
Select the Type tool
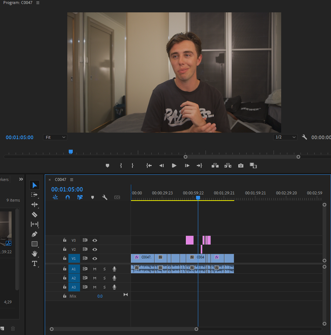(35, 264)
